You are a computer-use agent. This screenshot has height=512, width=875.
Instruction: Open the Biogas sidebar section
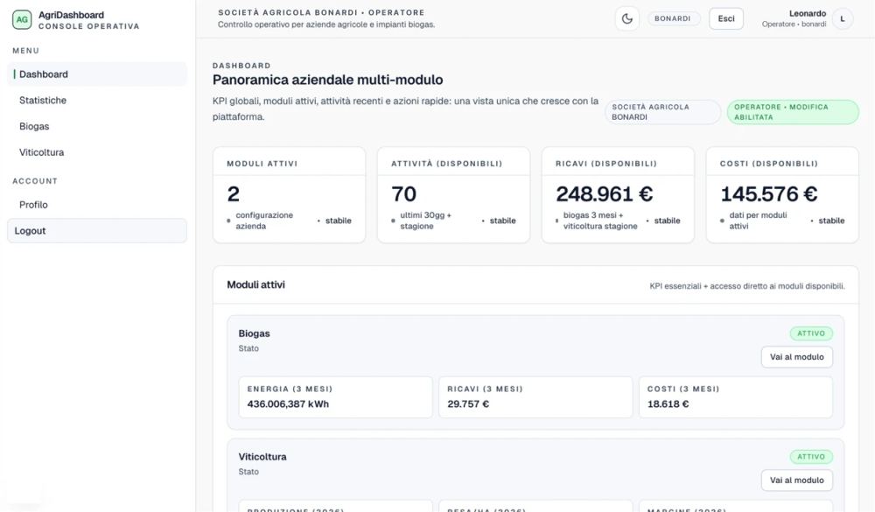point(97,126)
